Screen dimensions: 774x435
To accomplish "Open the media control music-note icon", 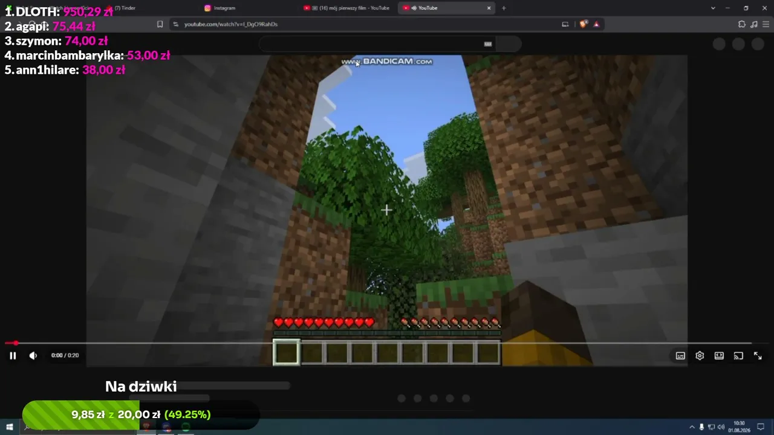I will pos(754,24).
